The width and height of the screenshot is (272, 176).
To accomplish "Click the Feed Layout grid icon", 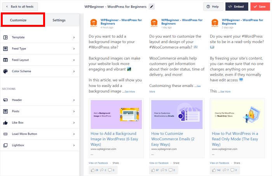I will 5,60.
